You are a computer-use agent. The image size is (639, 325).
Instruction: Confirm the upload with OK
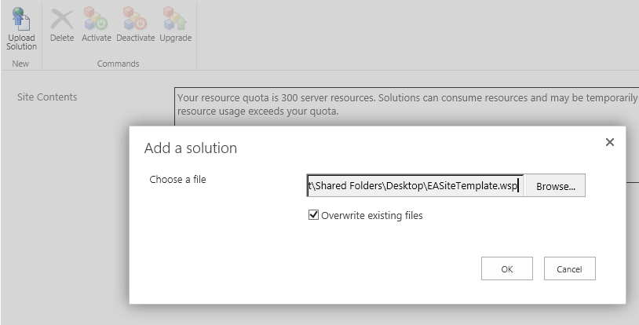(x=506, y=268)
